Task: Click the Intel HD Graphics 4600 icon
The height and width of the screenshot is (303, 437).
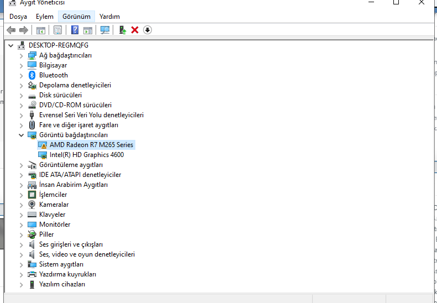Action: click(x=43, y=155)
